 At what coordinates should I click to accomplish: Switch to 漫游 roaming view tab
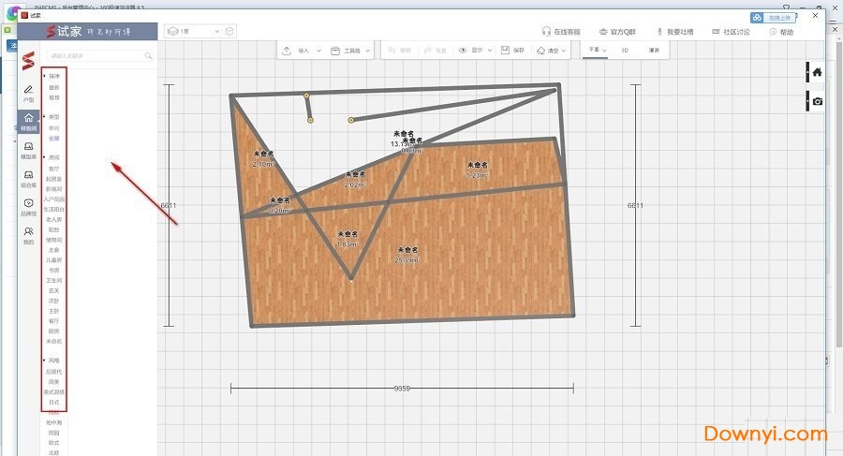(x=652, y=49)
